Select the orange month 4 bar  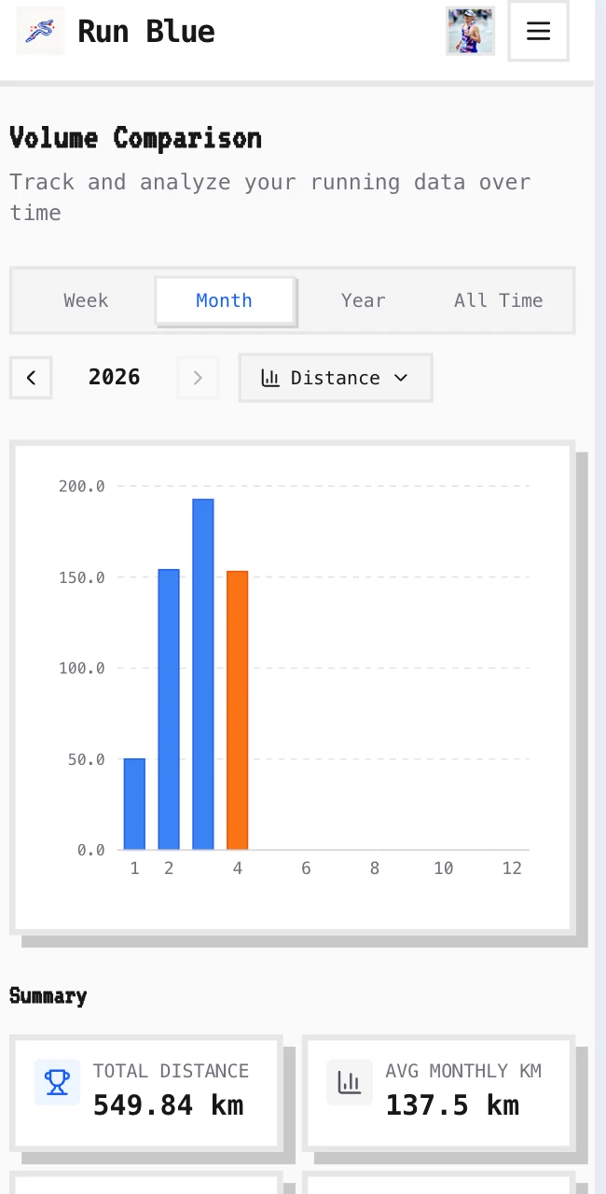click(x=238, y=710)
